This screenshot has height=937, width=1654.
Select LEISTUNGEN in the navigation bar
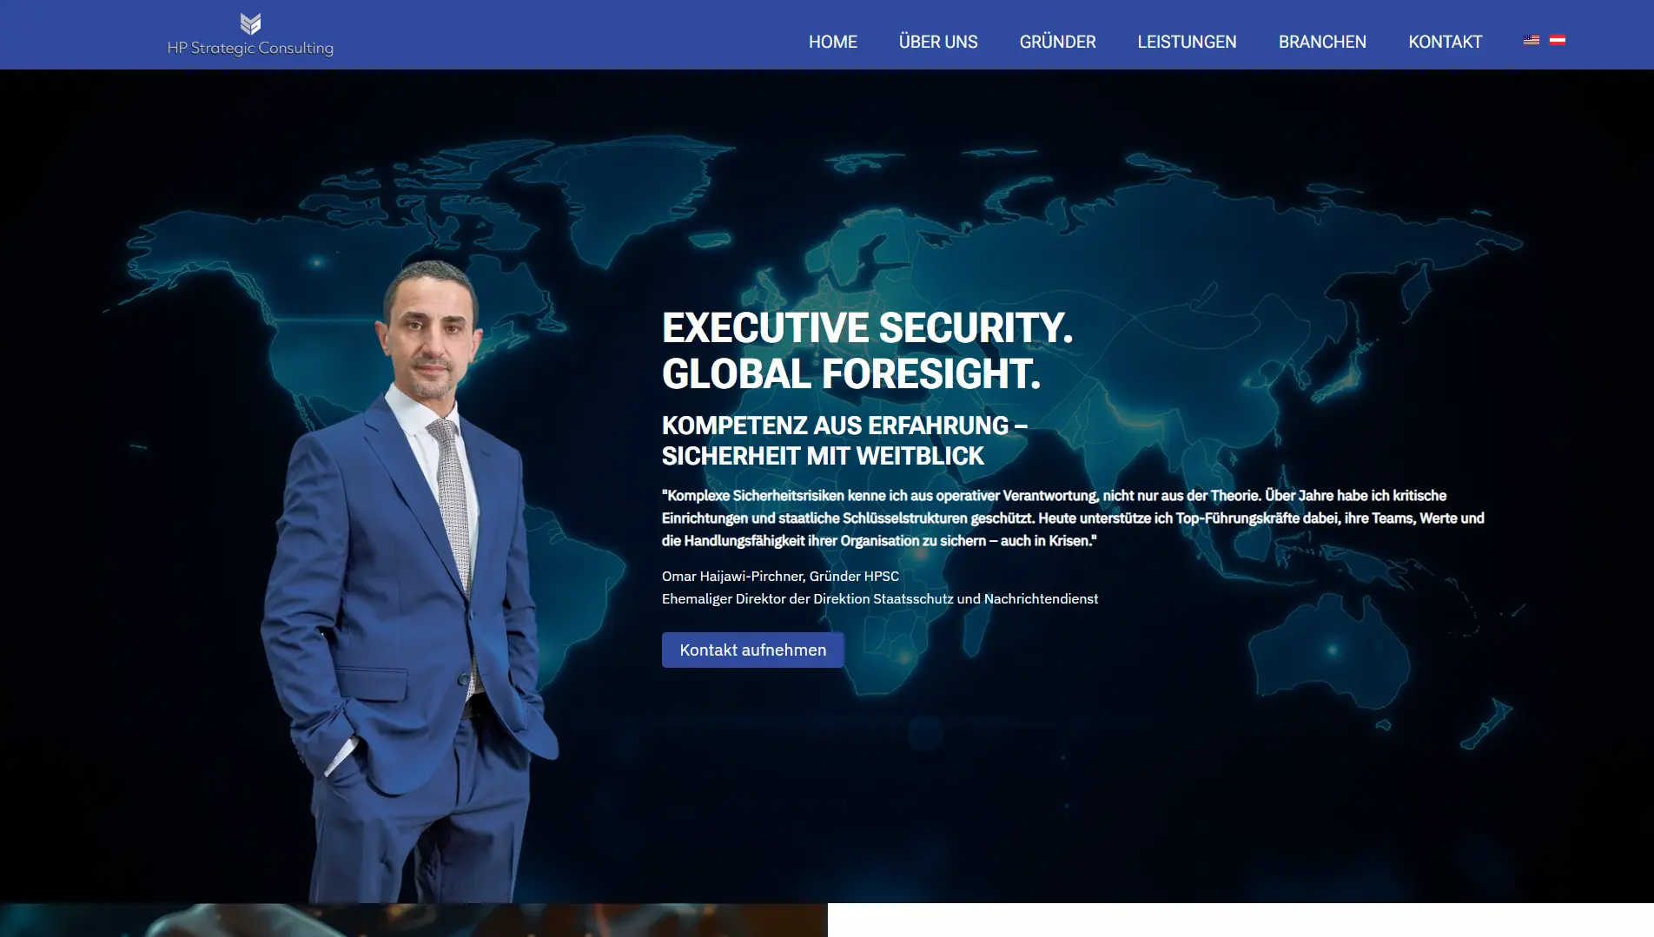(x=1187, y=42)
